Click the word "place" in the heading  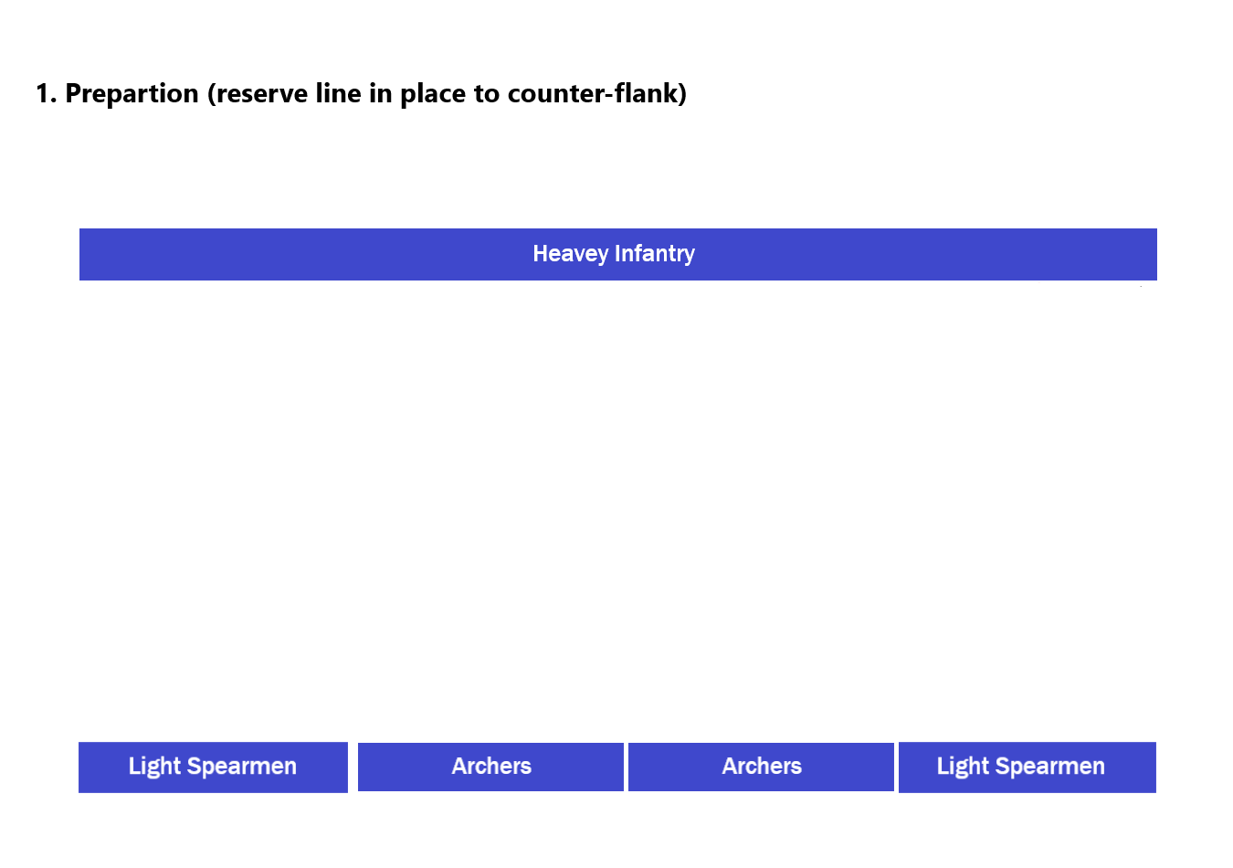433,93
